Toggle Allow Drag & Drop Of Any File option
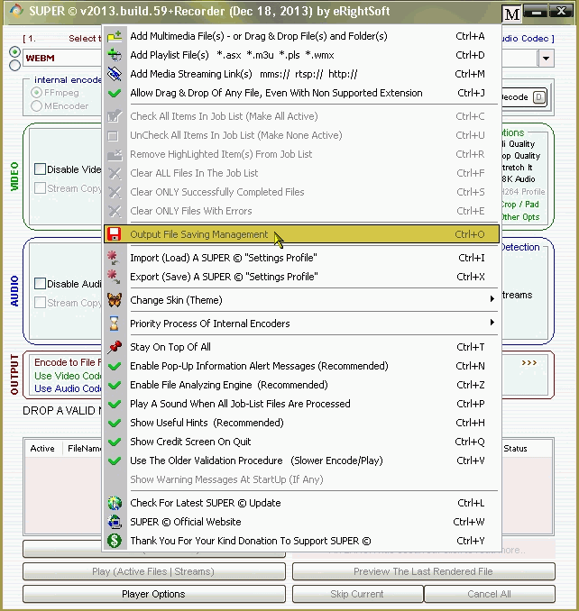Screen dimensions: 579x611 click(x=301, y=93)
